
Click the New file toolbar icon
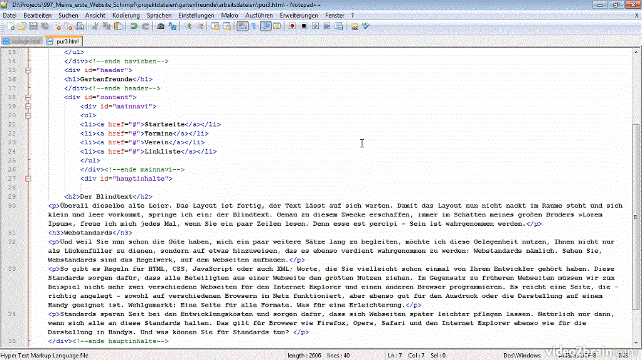point(11,26)
